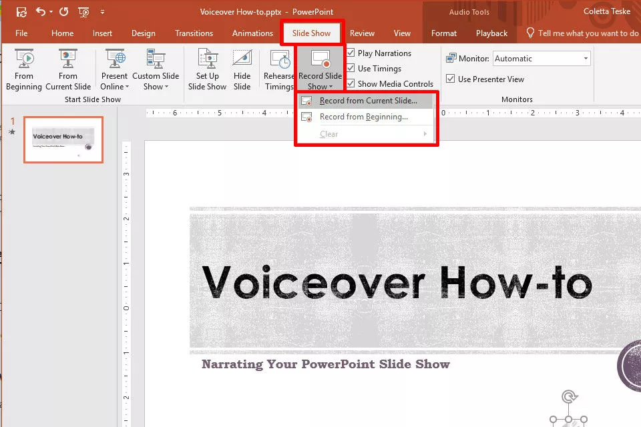The height and width of the screenshot is (427, 641).
Task: Disable Use Presenter View checkbox
Action: pos(451,79)
